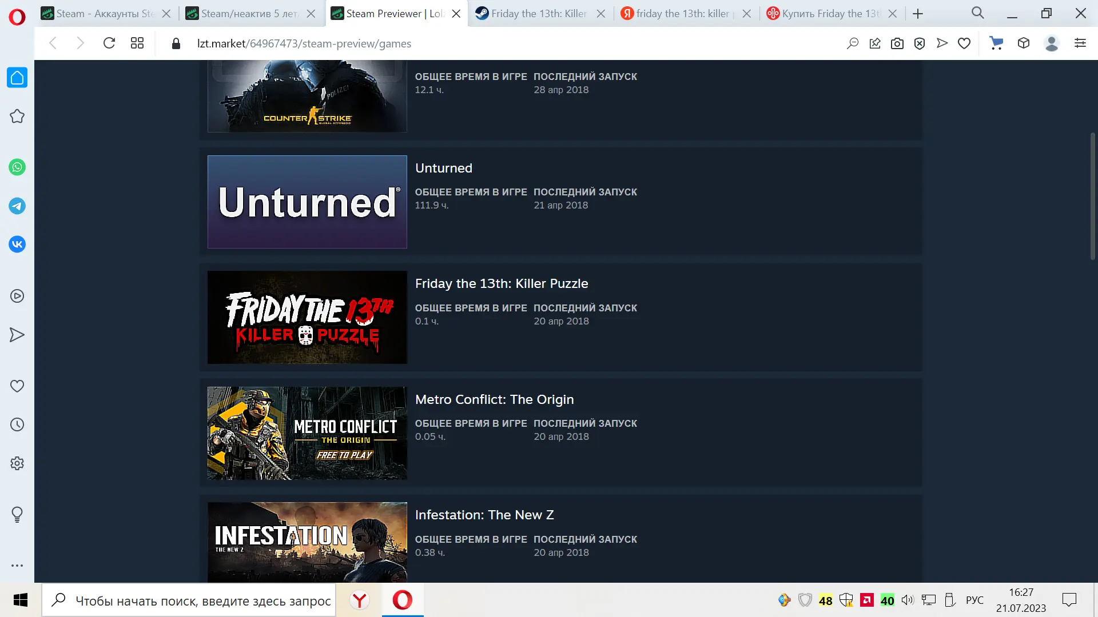The height and width of the screenshot is (617, 1098).
Task: Open the ad blocker shield icon
Action: click(920, 43)
